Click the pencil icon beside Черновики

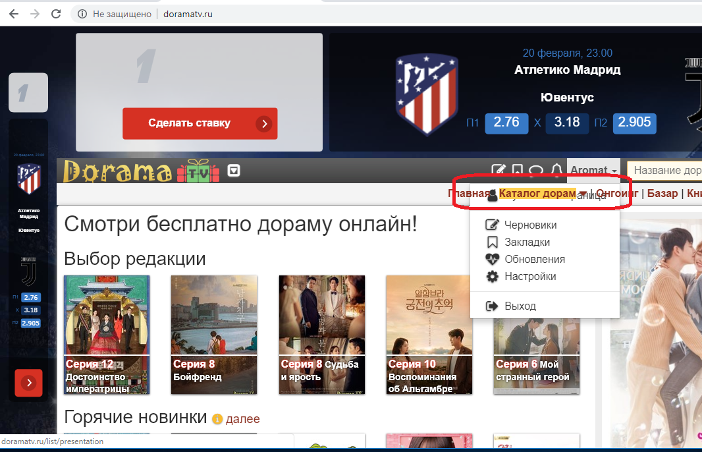pos(492,225)
